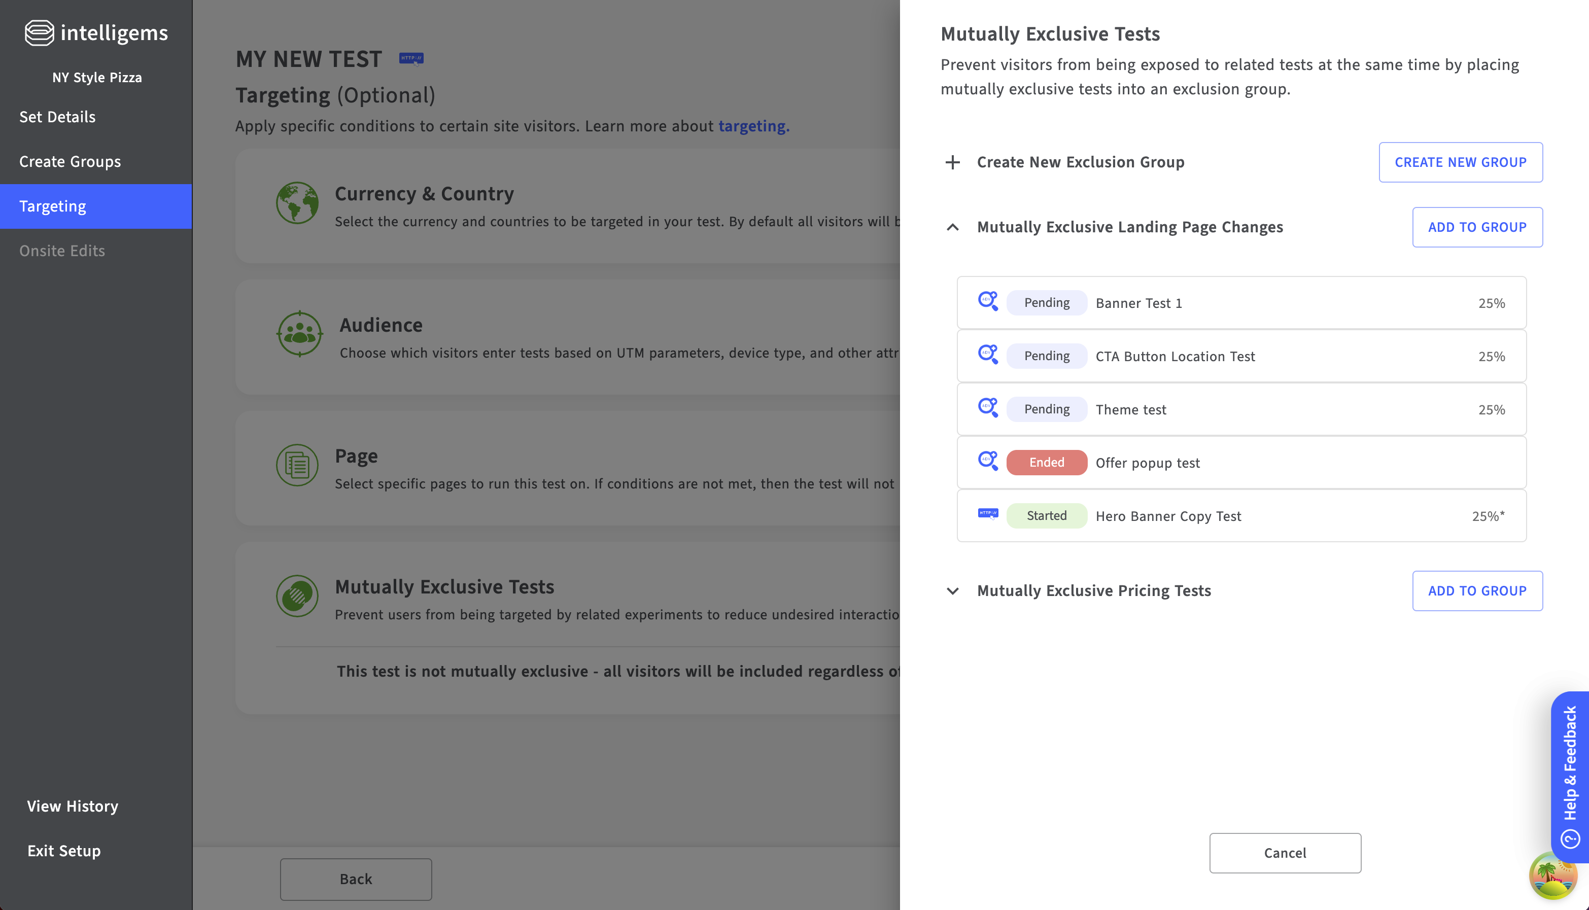Cancel the Mutually Exclusive Tests panel
This screenshot has width=1589, height=910.
coord(1285,853)
